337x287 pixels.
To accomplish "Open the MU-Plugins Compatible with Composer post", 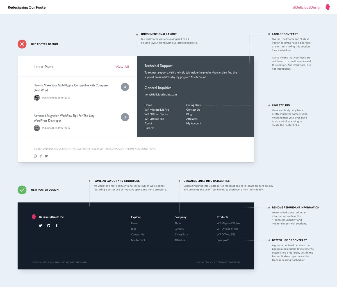I will click(x=71, y=88).
